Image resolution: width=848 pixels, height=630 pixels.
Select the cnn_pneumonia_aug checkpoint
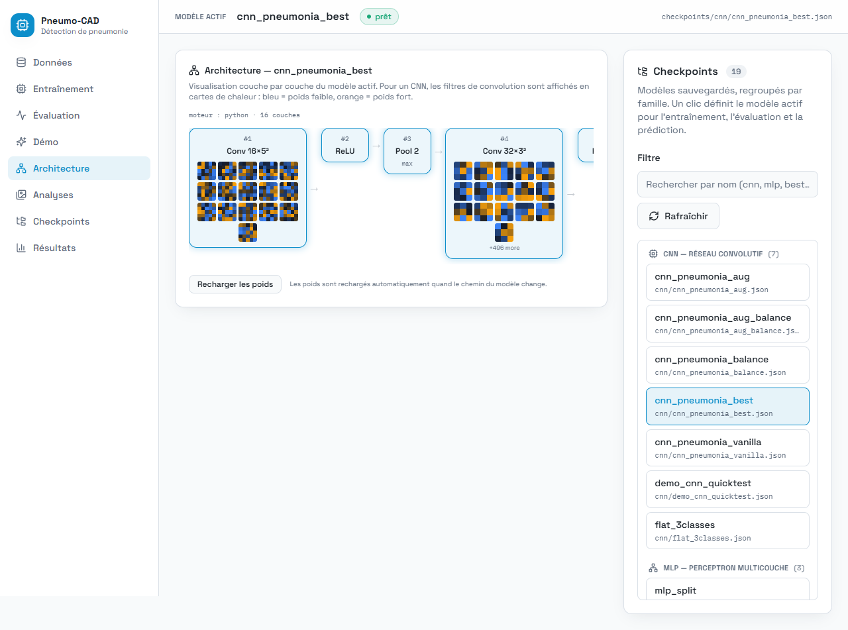coord(727,282)
